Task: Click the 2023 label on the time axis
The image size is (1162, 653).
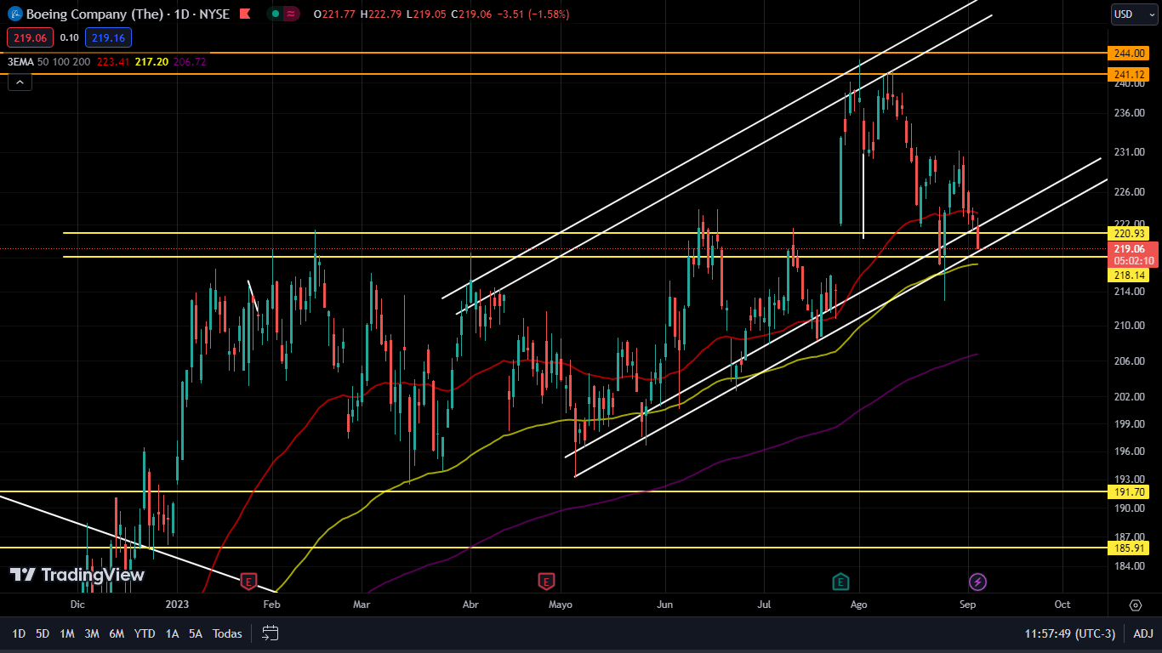Action: [177, 605]
